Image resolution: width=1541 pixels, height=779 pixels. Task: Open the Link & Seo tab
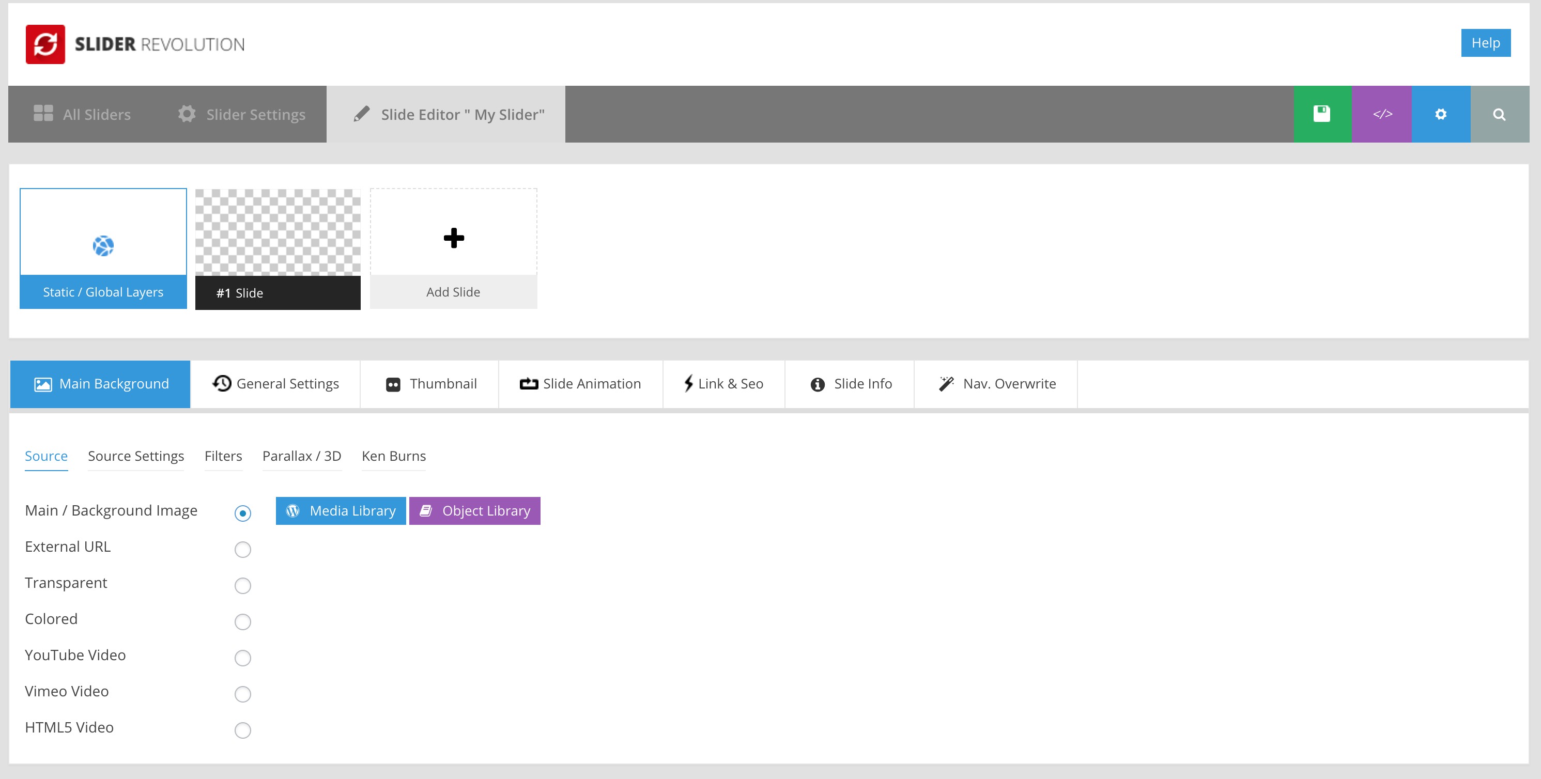click(724, 384)
